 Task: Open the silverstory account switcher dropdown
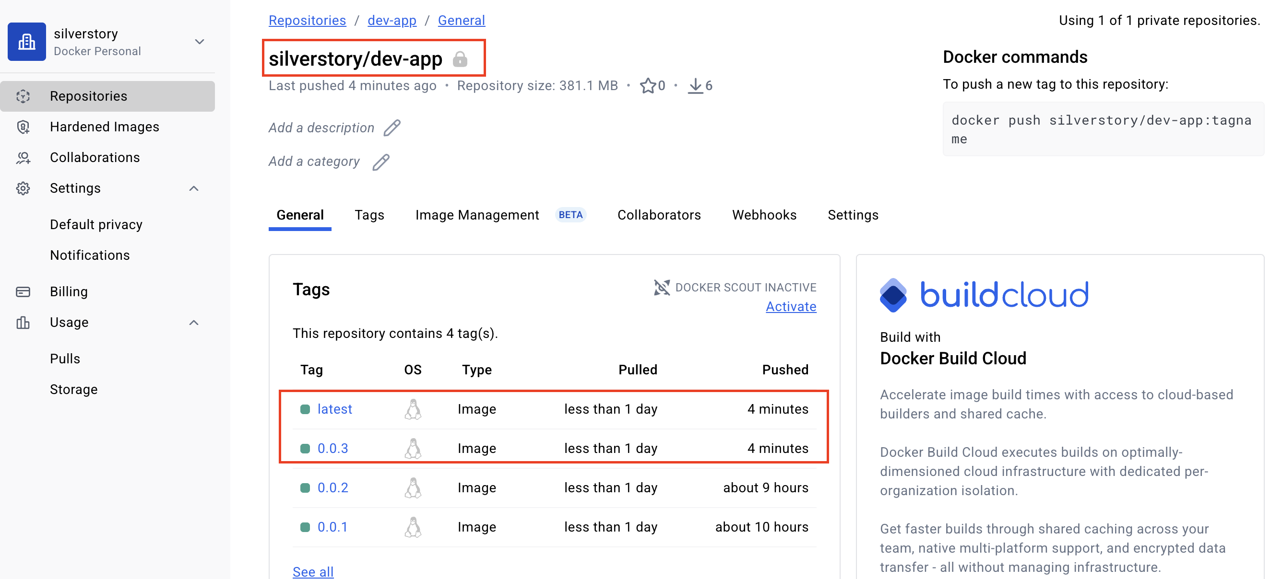(x=200, y=42)
